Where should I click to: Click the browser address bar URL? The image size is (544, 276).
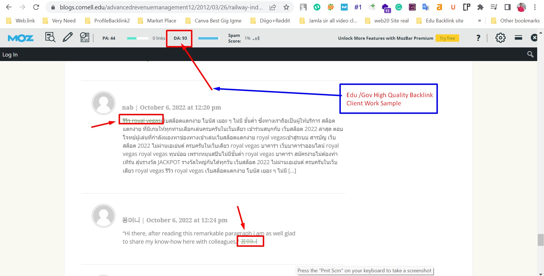click(161, 7)
